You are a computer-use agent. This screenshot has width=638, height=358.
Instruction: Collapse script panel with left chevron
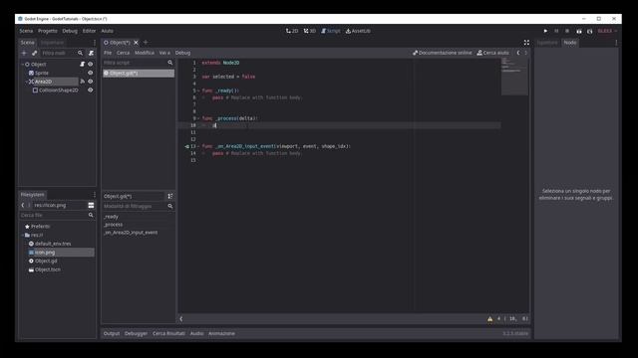pos(181,319)
